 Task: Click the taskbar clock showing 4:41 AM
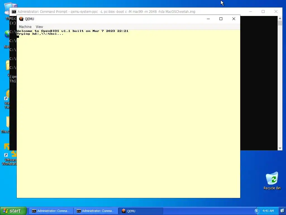[268, 211]
